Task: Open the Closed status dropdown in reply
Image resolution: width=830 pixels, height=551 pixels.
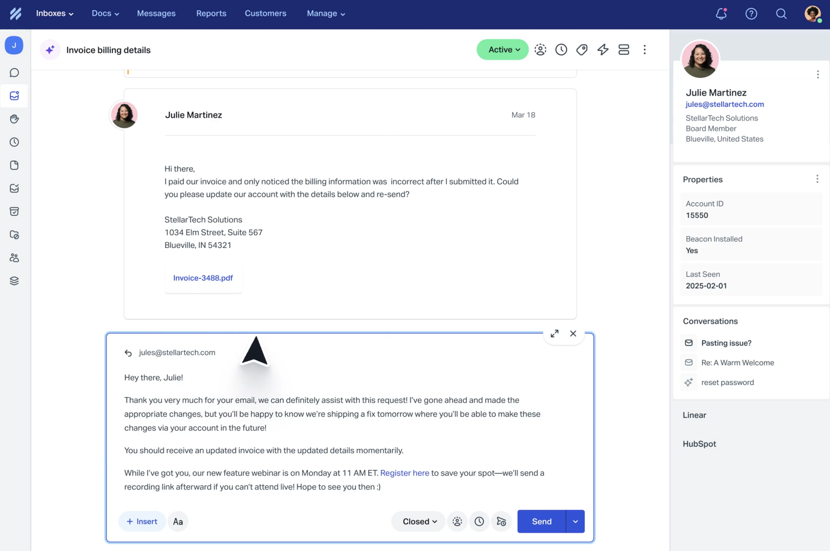Action: point(418,521)
